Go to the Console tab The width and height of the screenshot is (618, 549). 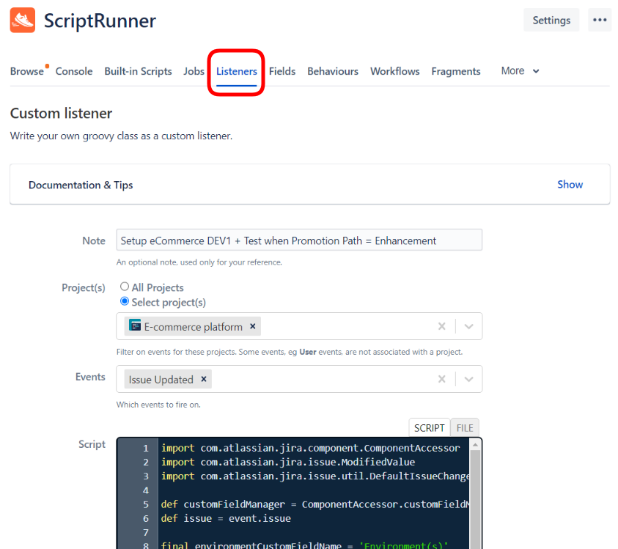point(74,71)
